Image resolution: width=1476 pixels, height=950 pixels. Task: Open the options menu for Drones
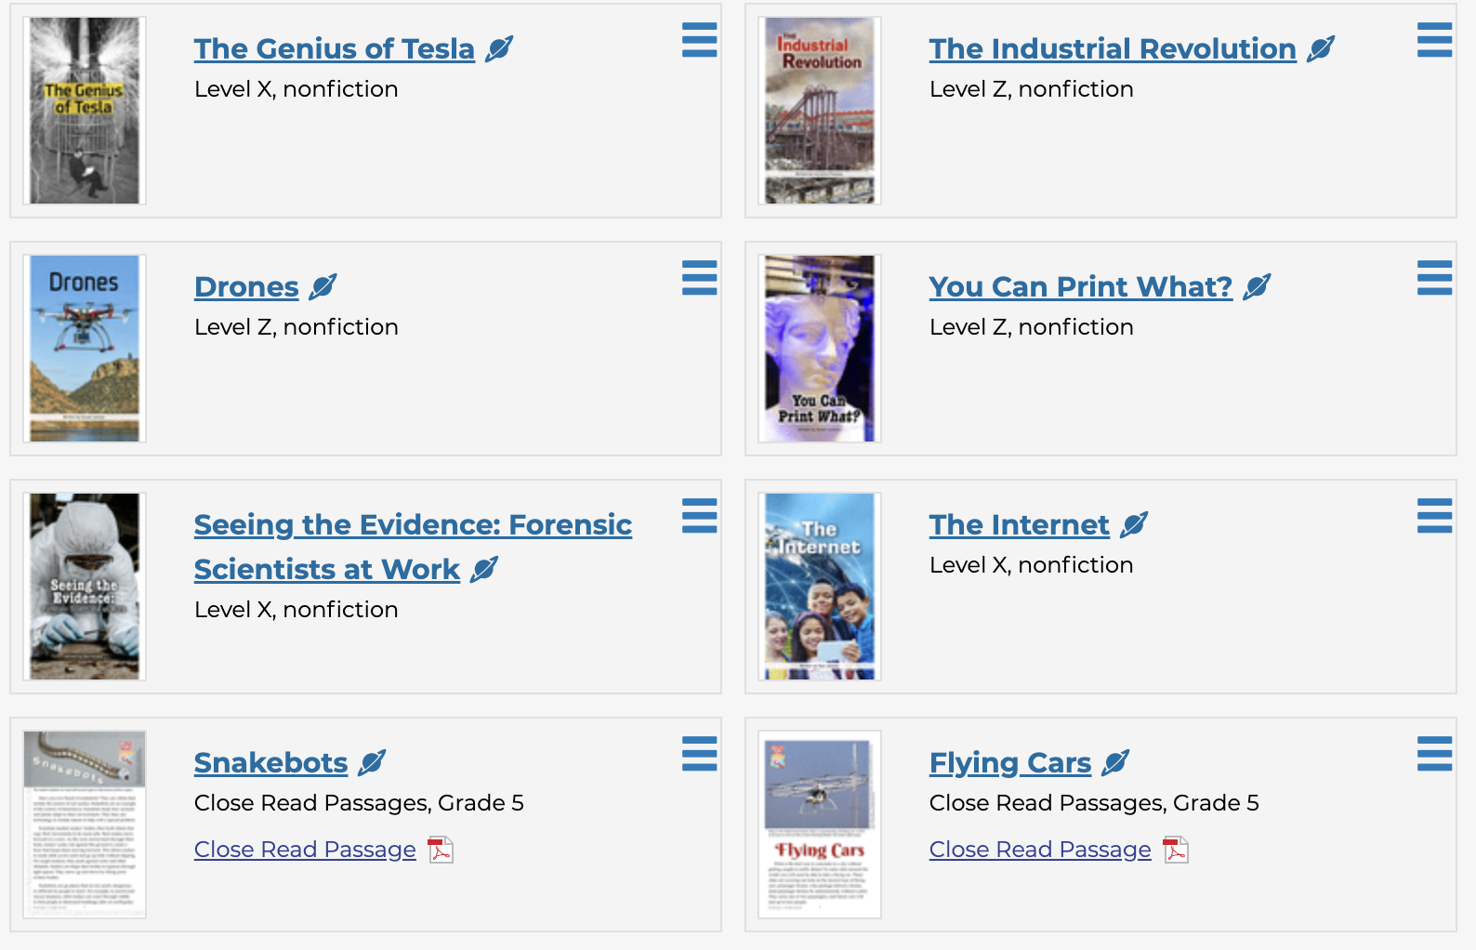pos(699,278)
